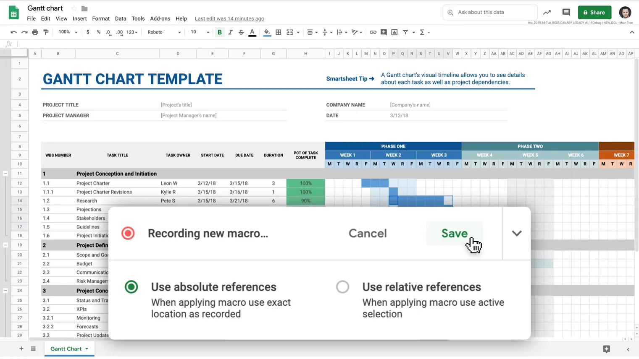The width and height of the screenshot is (639, 359).
Task: Insert a chart
Action: click(x=394, y=32)
